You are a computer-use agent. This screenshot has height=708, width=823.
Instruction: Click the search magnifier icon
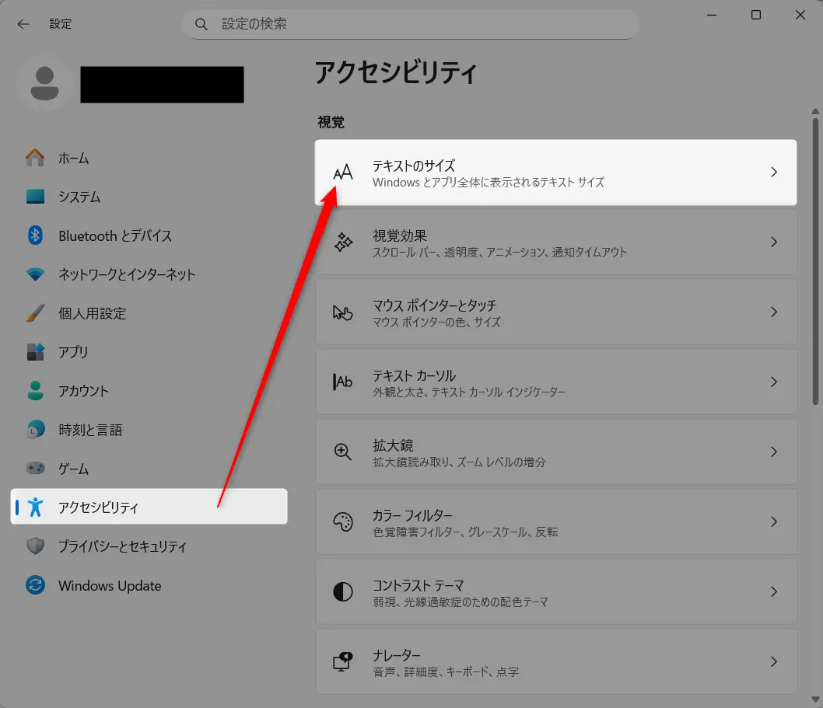click(x=201, y=24)
